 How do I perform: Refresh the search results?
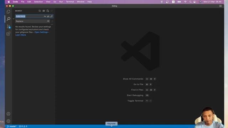click(40, 11)
